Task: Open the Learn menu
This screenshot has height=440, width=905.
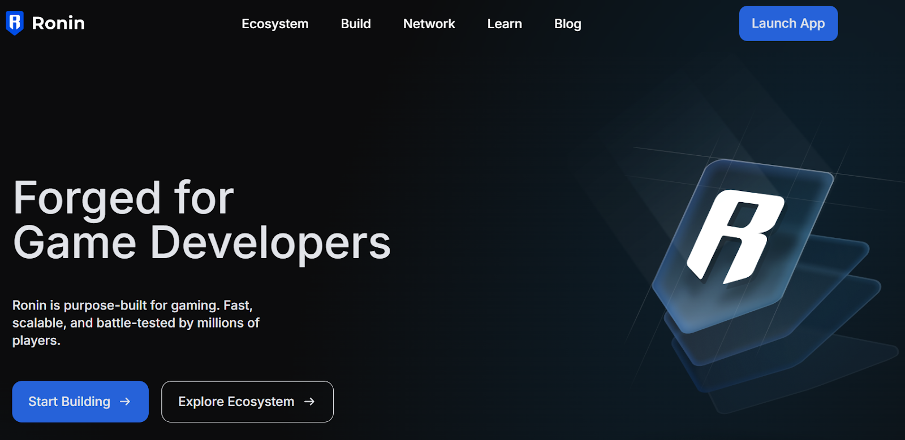Action: point(505,24)
